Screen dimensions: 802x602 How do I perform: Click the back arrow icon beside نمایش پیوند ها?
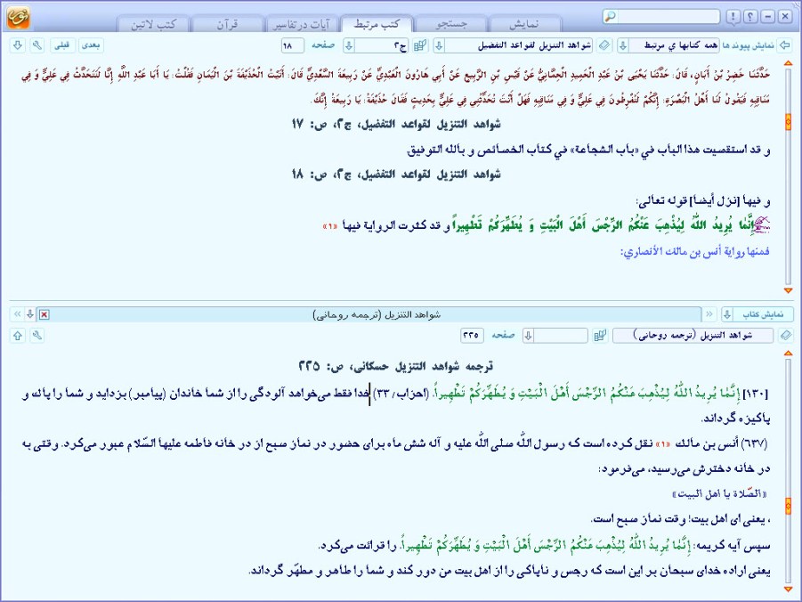tap(784, 45)
